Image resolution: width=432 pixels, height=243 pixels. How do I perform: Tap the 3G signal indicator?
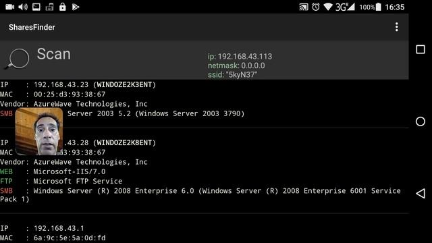pyautogui.click(x=345, y=7)
